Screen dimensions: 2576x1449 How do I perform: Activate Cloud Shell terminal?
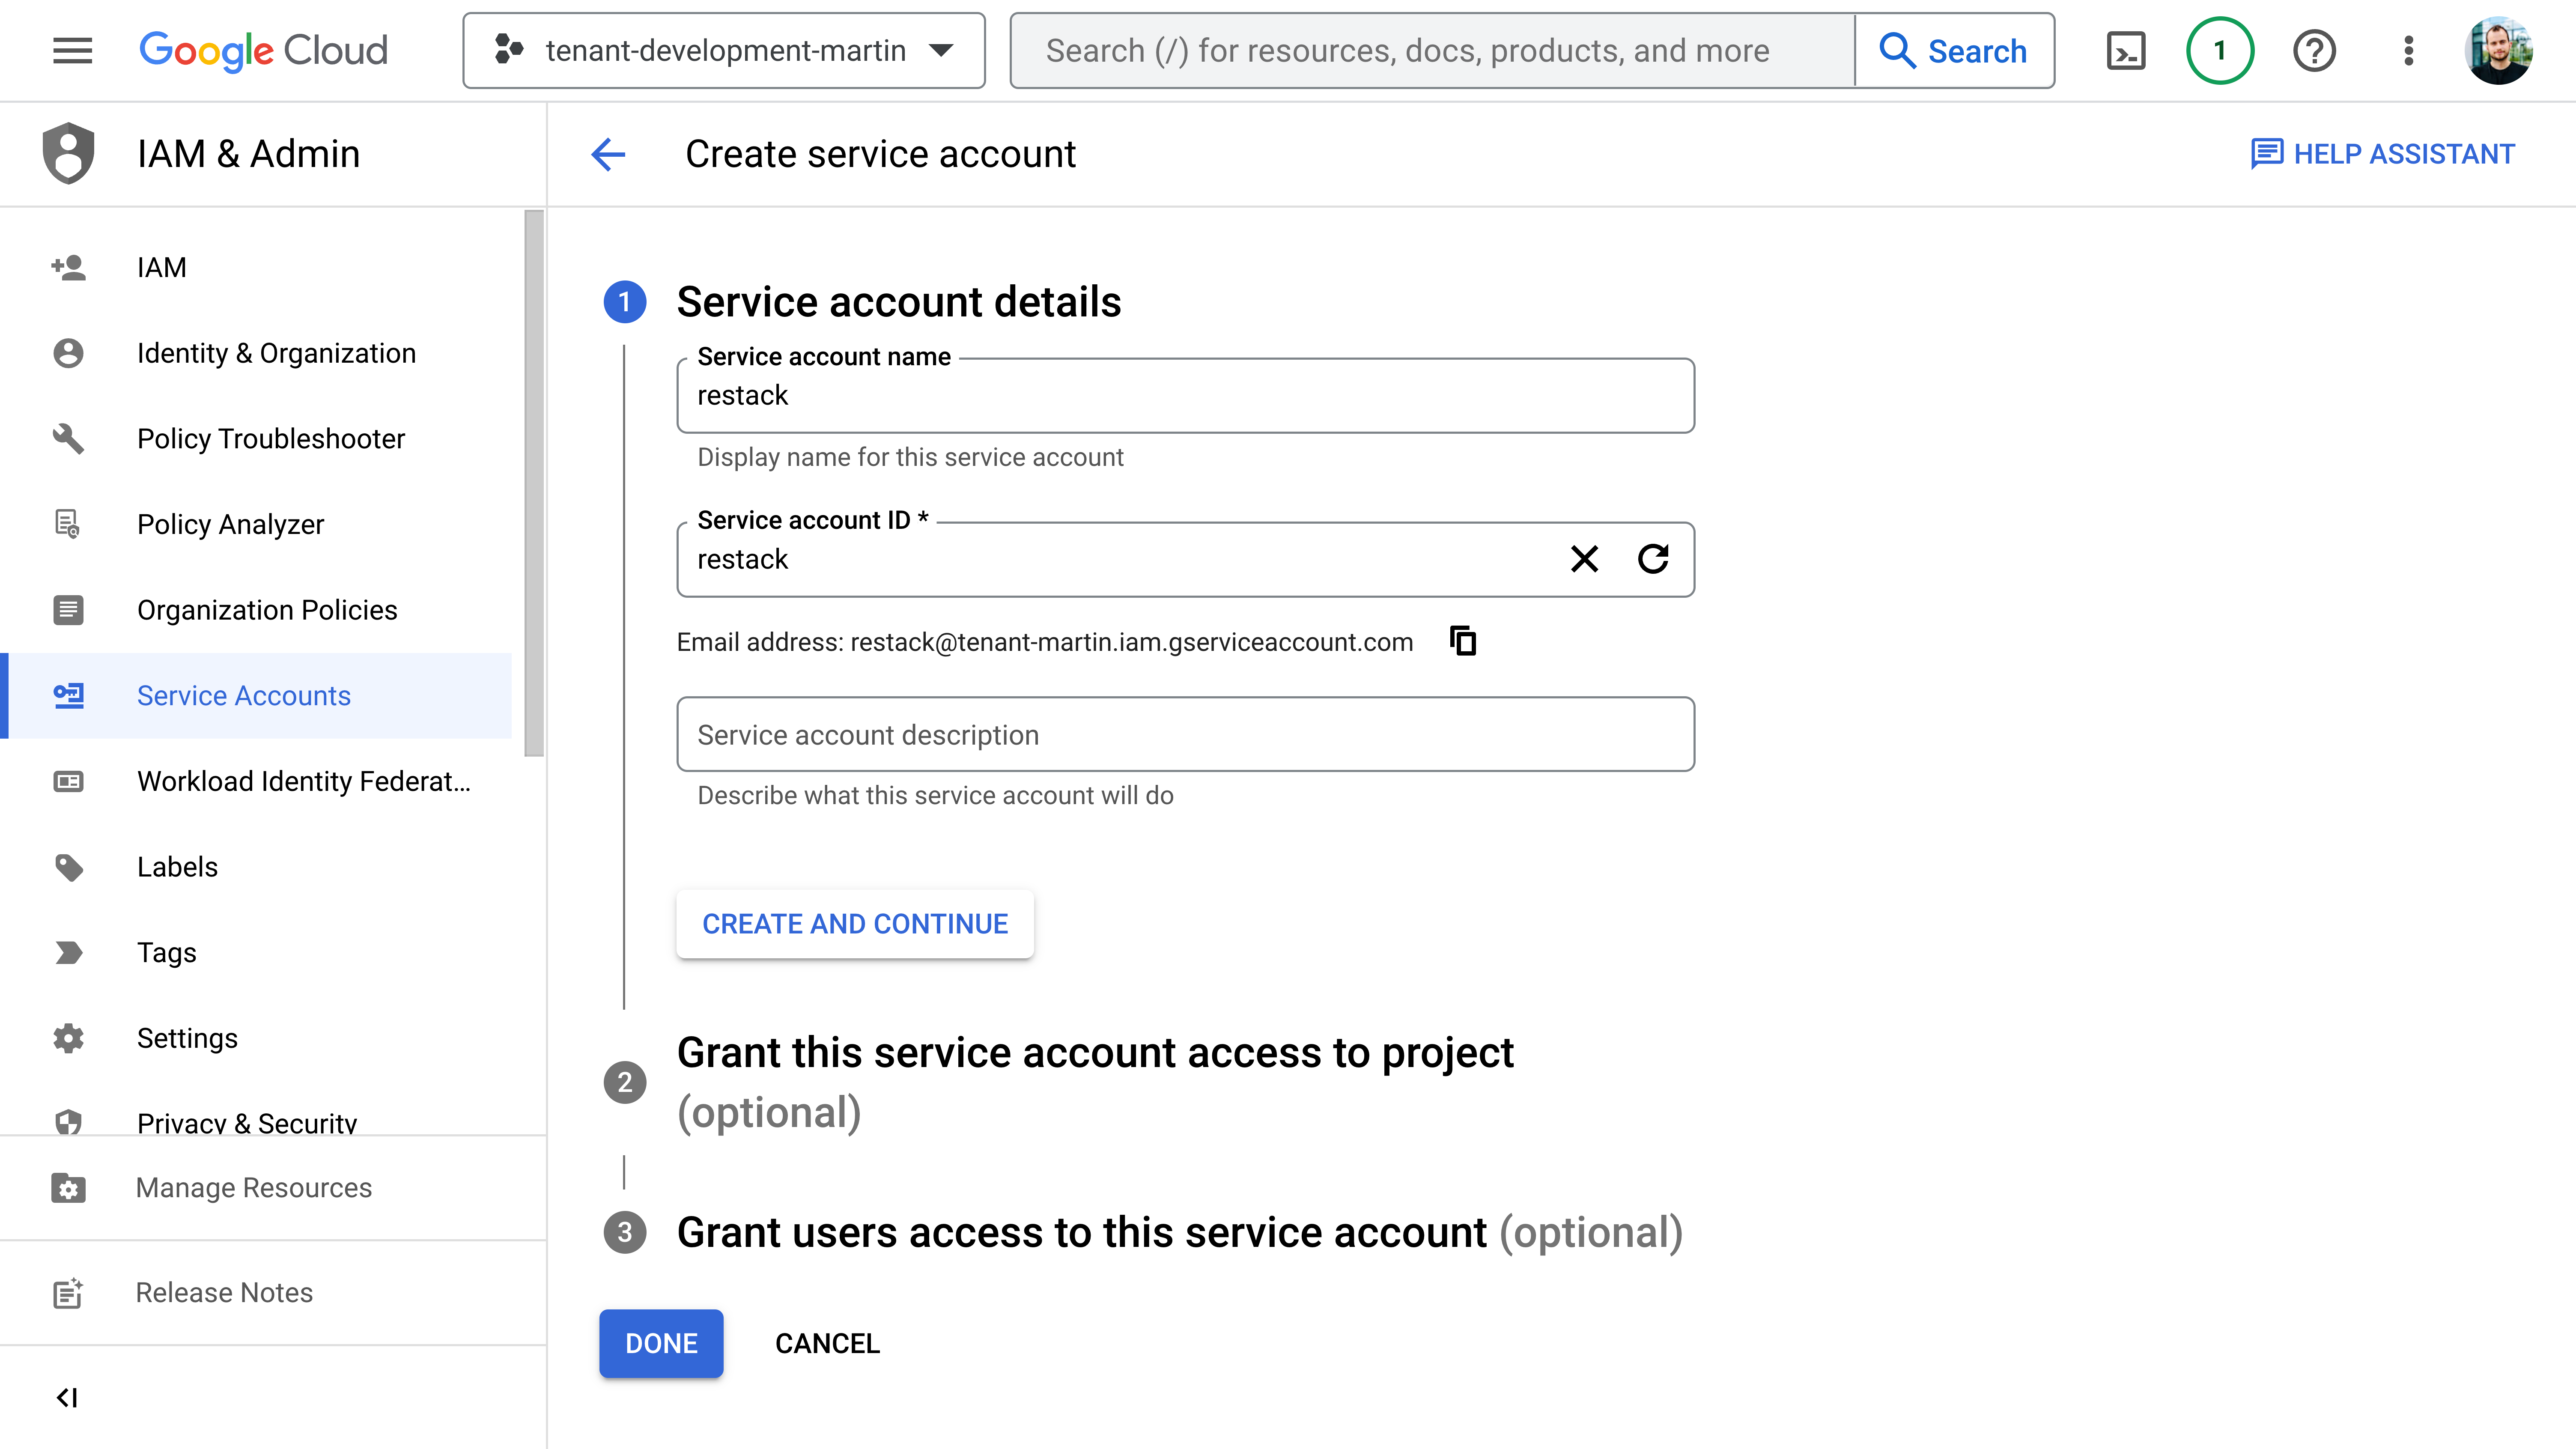point(2126,50)
